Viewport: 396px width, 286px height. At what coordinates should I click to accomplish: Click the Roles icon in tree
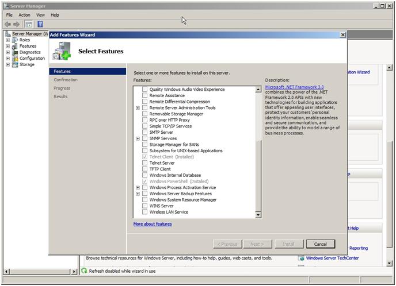[15, 40]
